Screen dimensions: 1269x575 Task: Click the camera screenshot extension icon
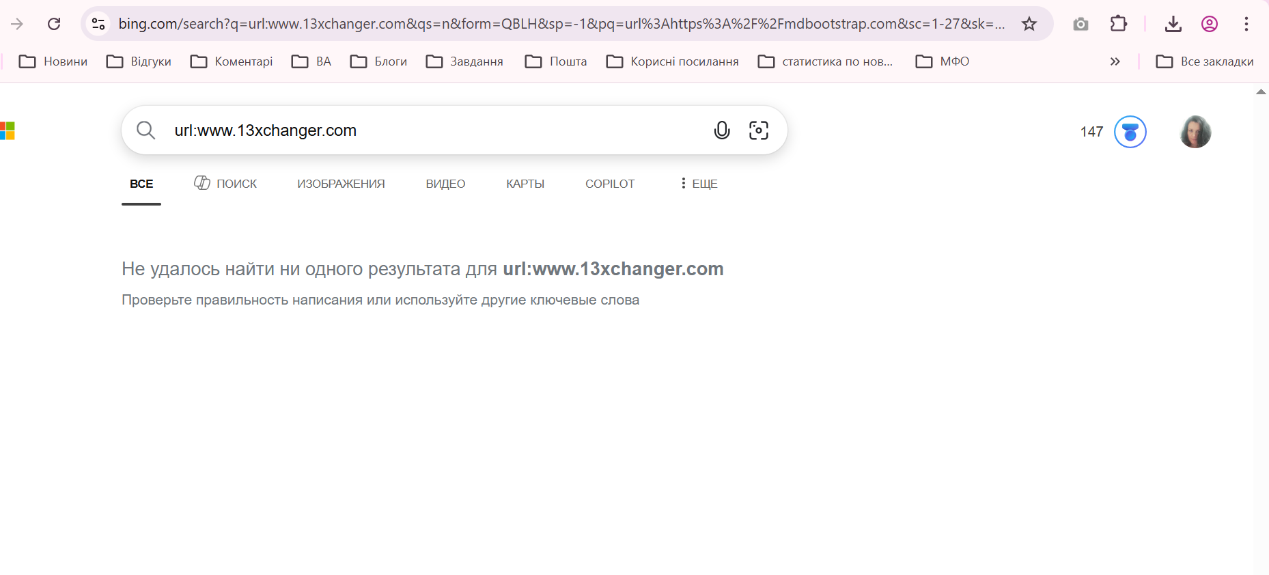(1080, 25)
